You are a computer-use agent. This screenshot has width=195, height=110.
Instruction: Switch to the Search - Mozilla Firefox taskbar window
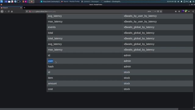(70, 2)
